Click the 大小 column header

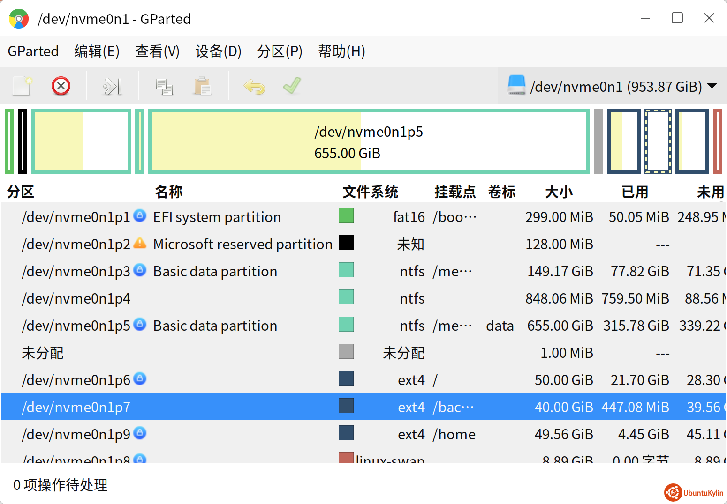click(x=559, y=192)
